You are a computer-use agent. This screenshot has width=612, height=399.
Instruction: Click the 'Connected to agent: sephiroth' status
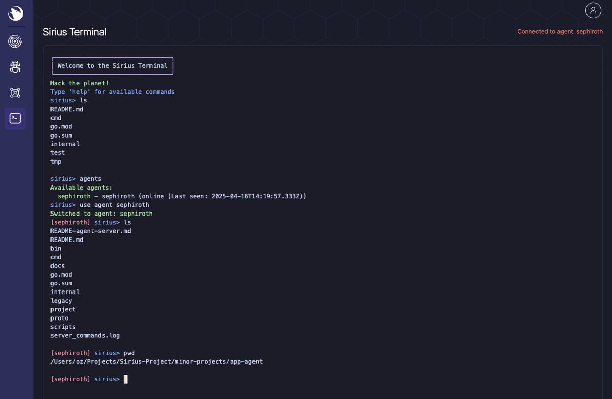point(560,31)
